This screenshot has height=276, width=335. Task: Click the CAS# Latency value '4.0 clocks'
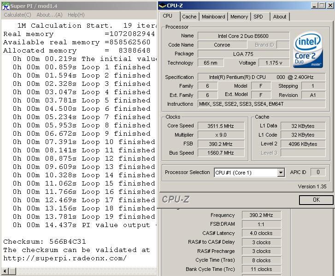[261, 233]
